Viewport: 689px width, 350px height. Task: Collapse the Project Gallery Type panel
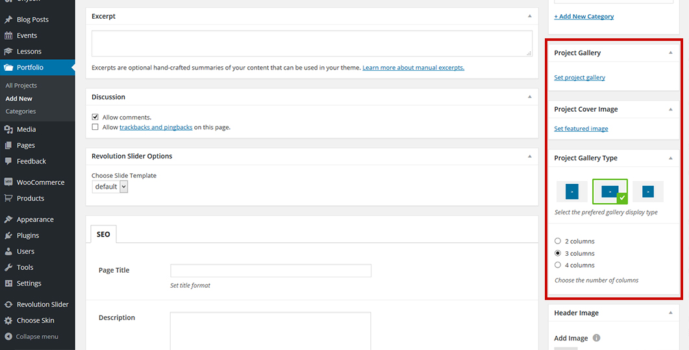671,158
